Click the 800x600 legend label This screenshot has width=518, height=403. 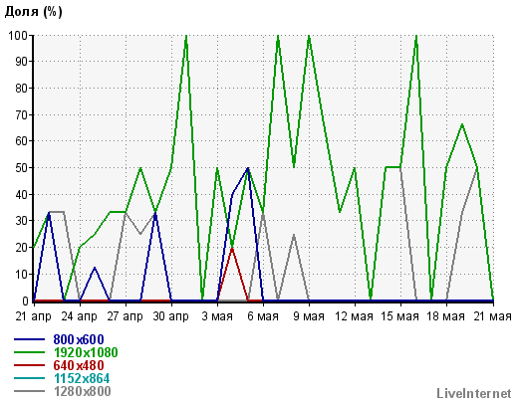pyautogui.click(x=79, y=339)
